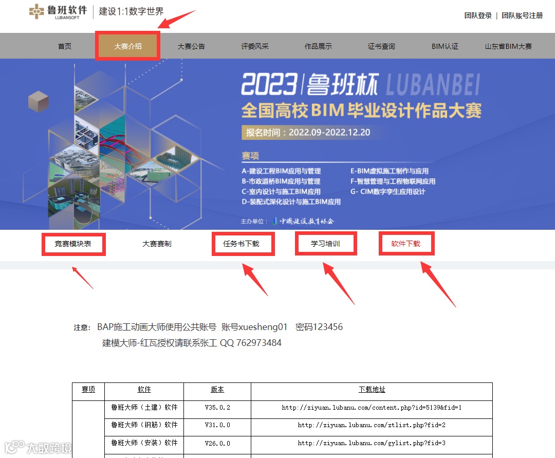This screenshot has width=555, height=458.
Task: Click the 中国建设教育协会 organizer logo
Action: (303, 221)
